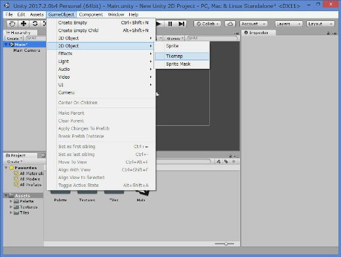
Task: Click the Play button
Action: point(159,24)
